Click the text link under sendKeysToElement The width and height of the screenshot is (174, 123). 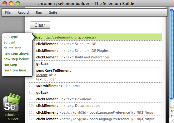tap(39, 79)
